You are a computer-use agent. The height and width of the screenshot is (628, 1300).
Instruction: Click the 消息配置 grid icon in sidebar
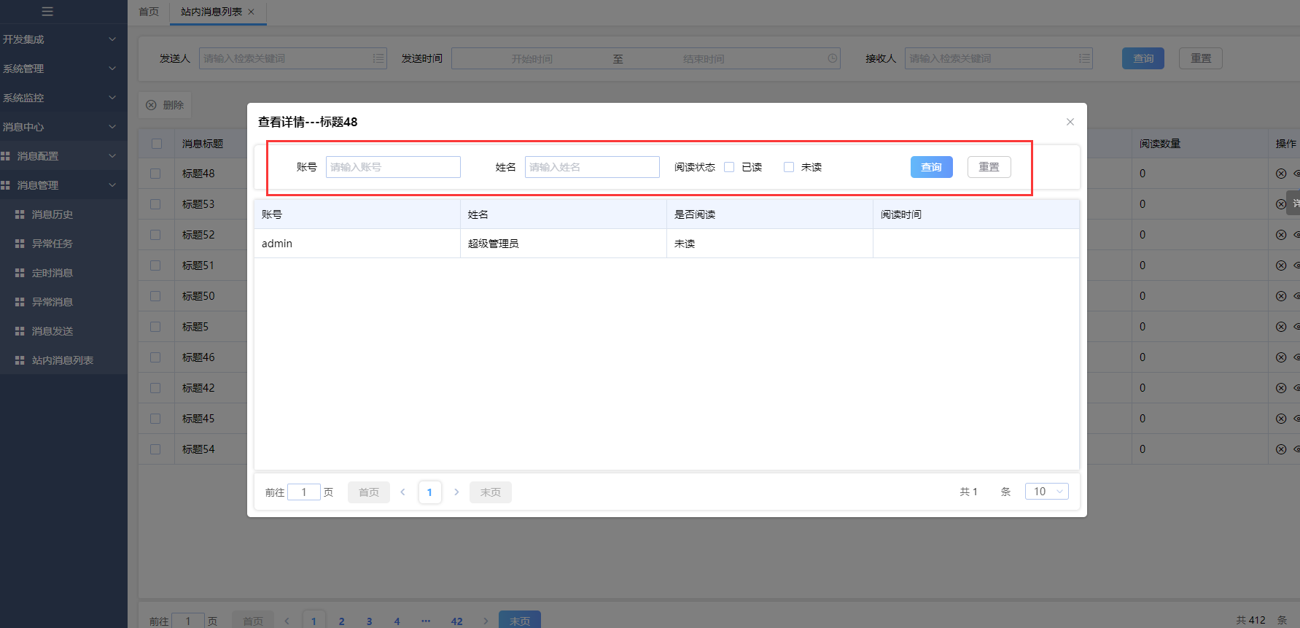pyautogui.click(x=5, y=156)
